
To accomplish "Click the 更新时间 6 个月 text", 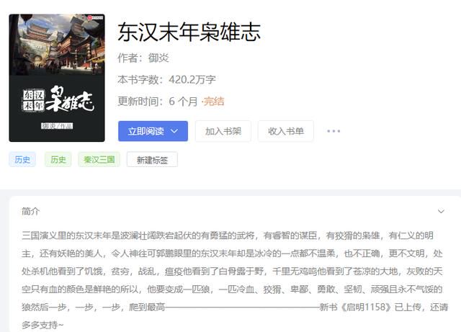I will pyautogui.click(x=158, y=102).
